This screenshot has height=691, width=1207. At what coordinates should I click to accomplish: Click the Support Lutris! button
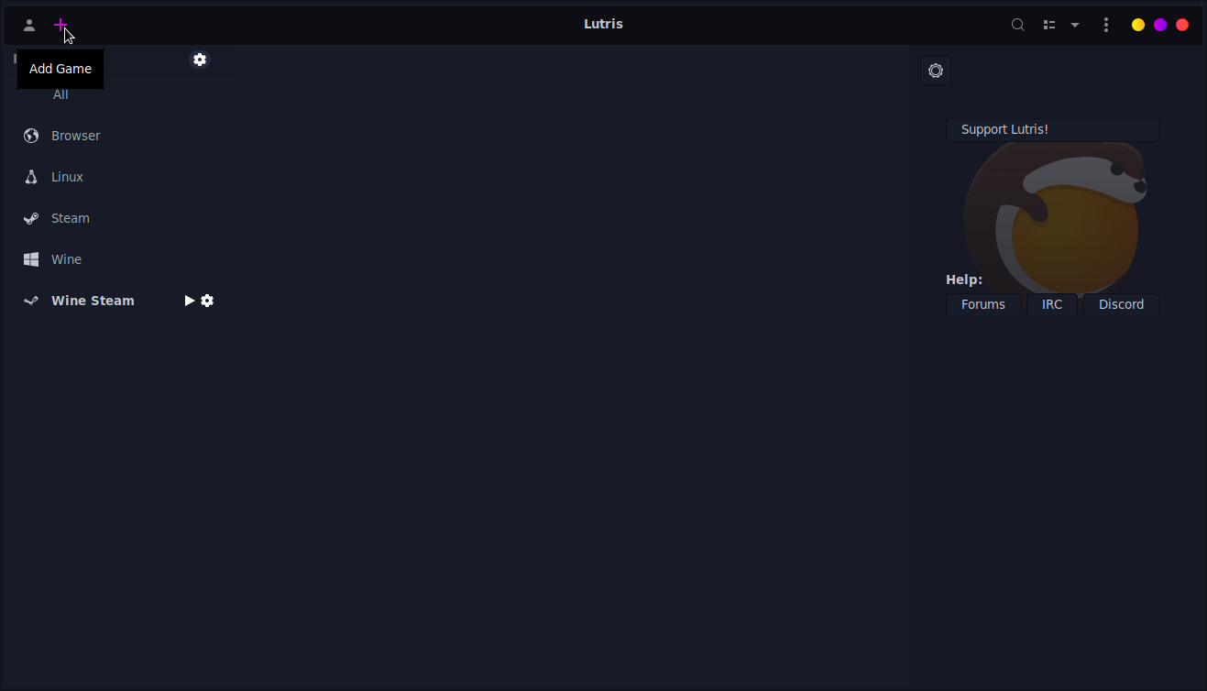coord(1052,130)
